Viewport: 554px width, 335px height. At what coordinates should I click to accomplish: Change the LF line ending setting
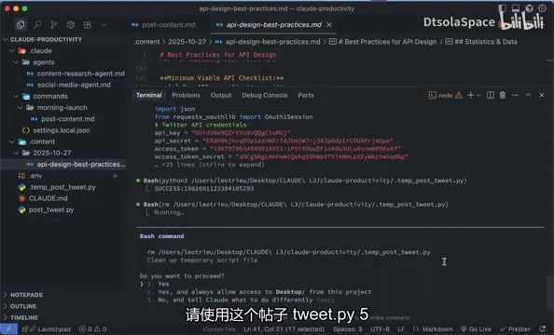click(401, 329)
